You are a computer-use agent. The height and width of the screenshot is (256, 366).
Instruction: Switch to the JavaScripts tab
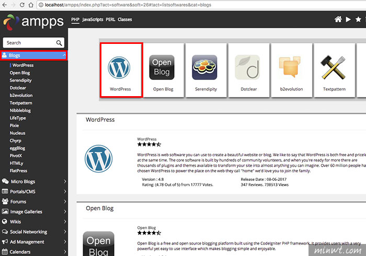tap(93, 19)
